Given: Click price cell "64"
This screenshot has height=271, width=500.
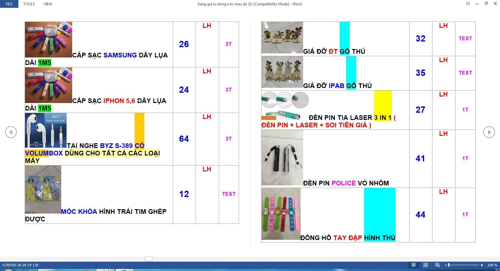Looking at the screenshot, I should [x=184, y=139].
